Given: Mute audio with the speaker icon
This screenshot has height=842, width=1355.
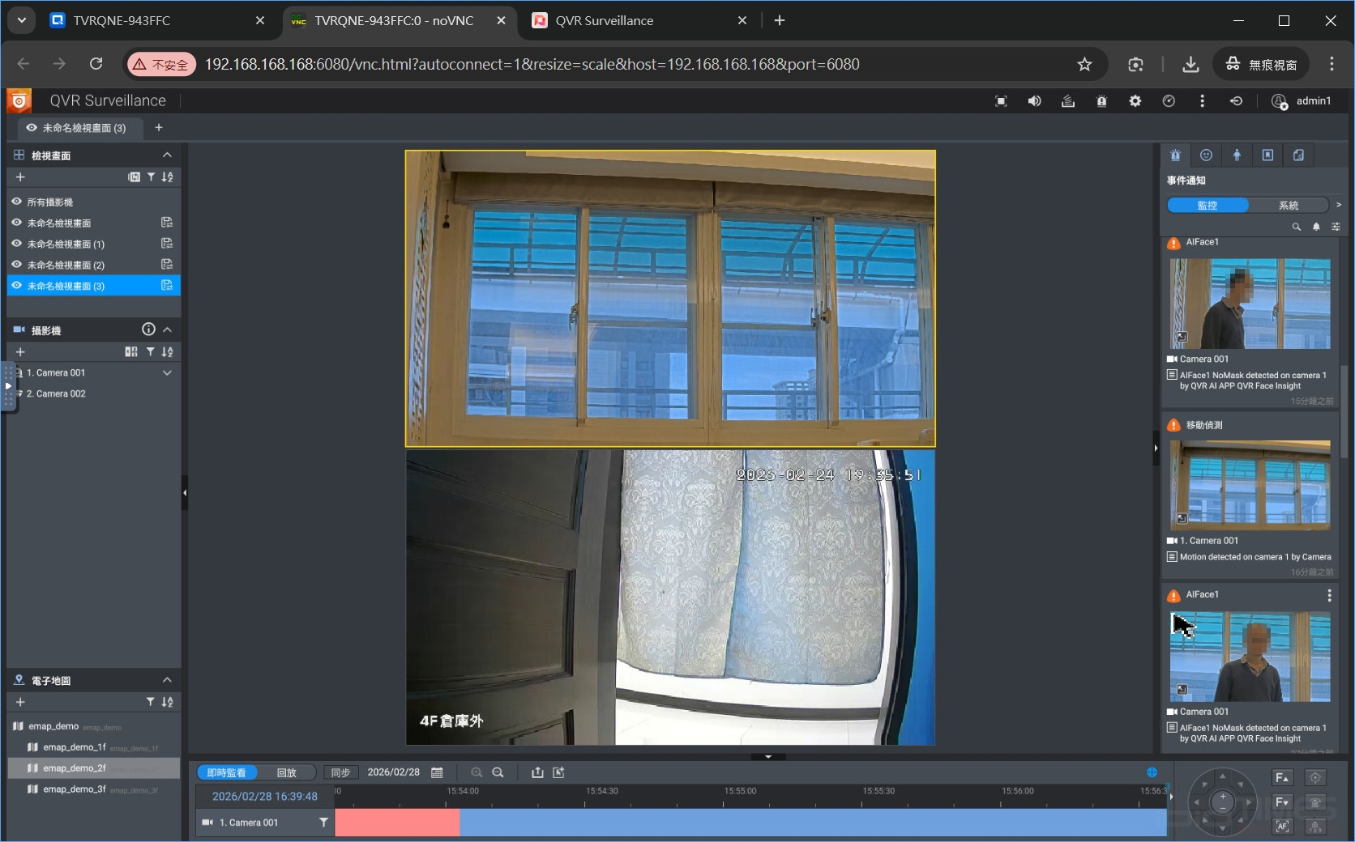Looking at the screenshot, I should coord(1034,101).
